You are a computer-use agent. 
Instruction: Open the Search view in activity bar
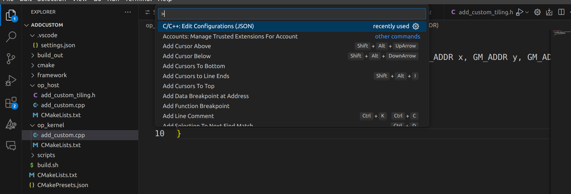tap(11, 37)
